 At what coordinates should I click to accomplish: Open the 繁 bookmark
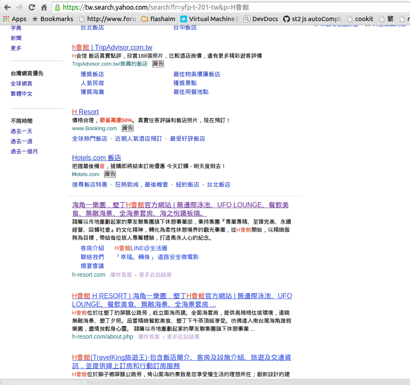386,19
